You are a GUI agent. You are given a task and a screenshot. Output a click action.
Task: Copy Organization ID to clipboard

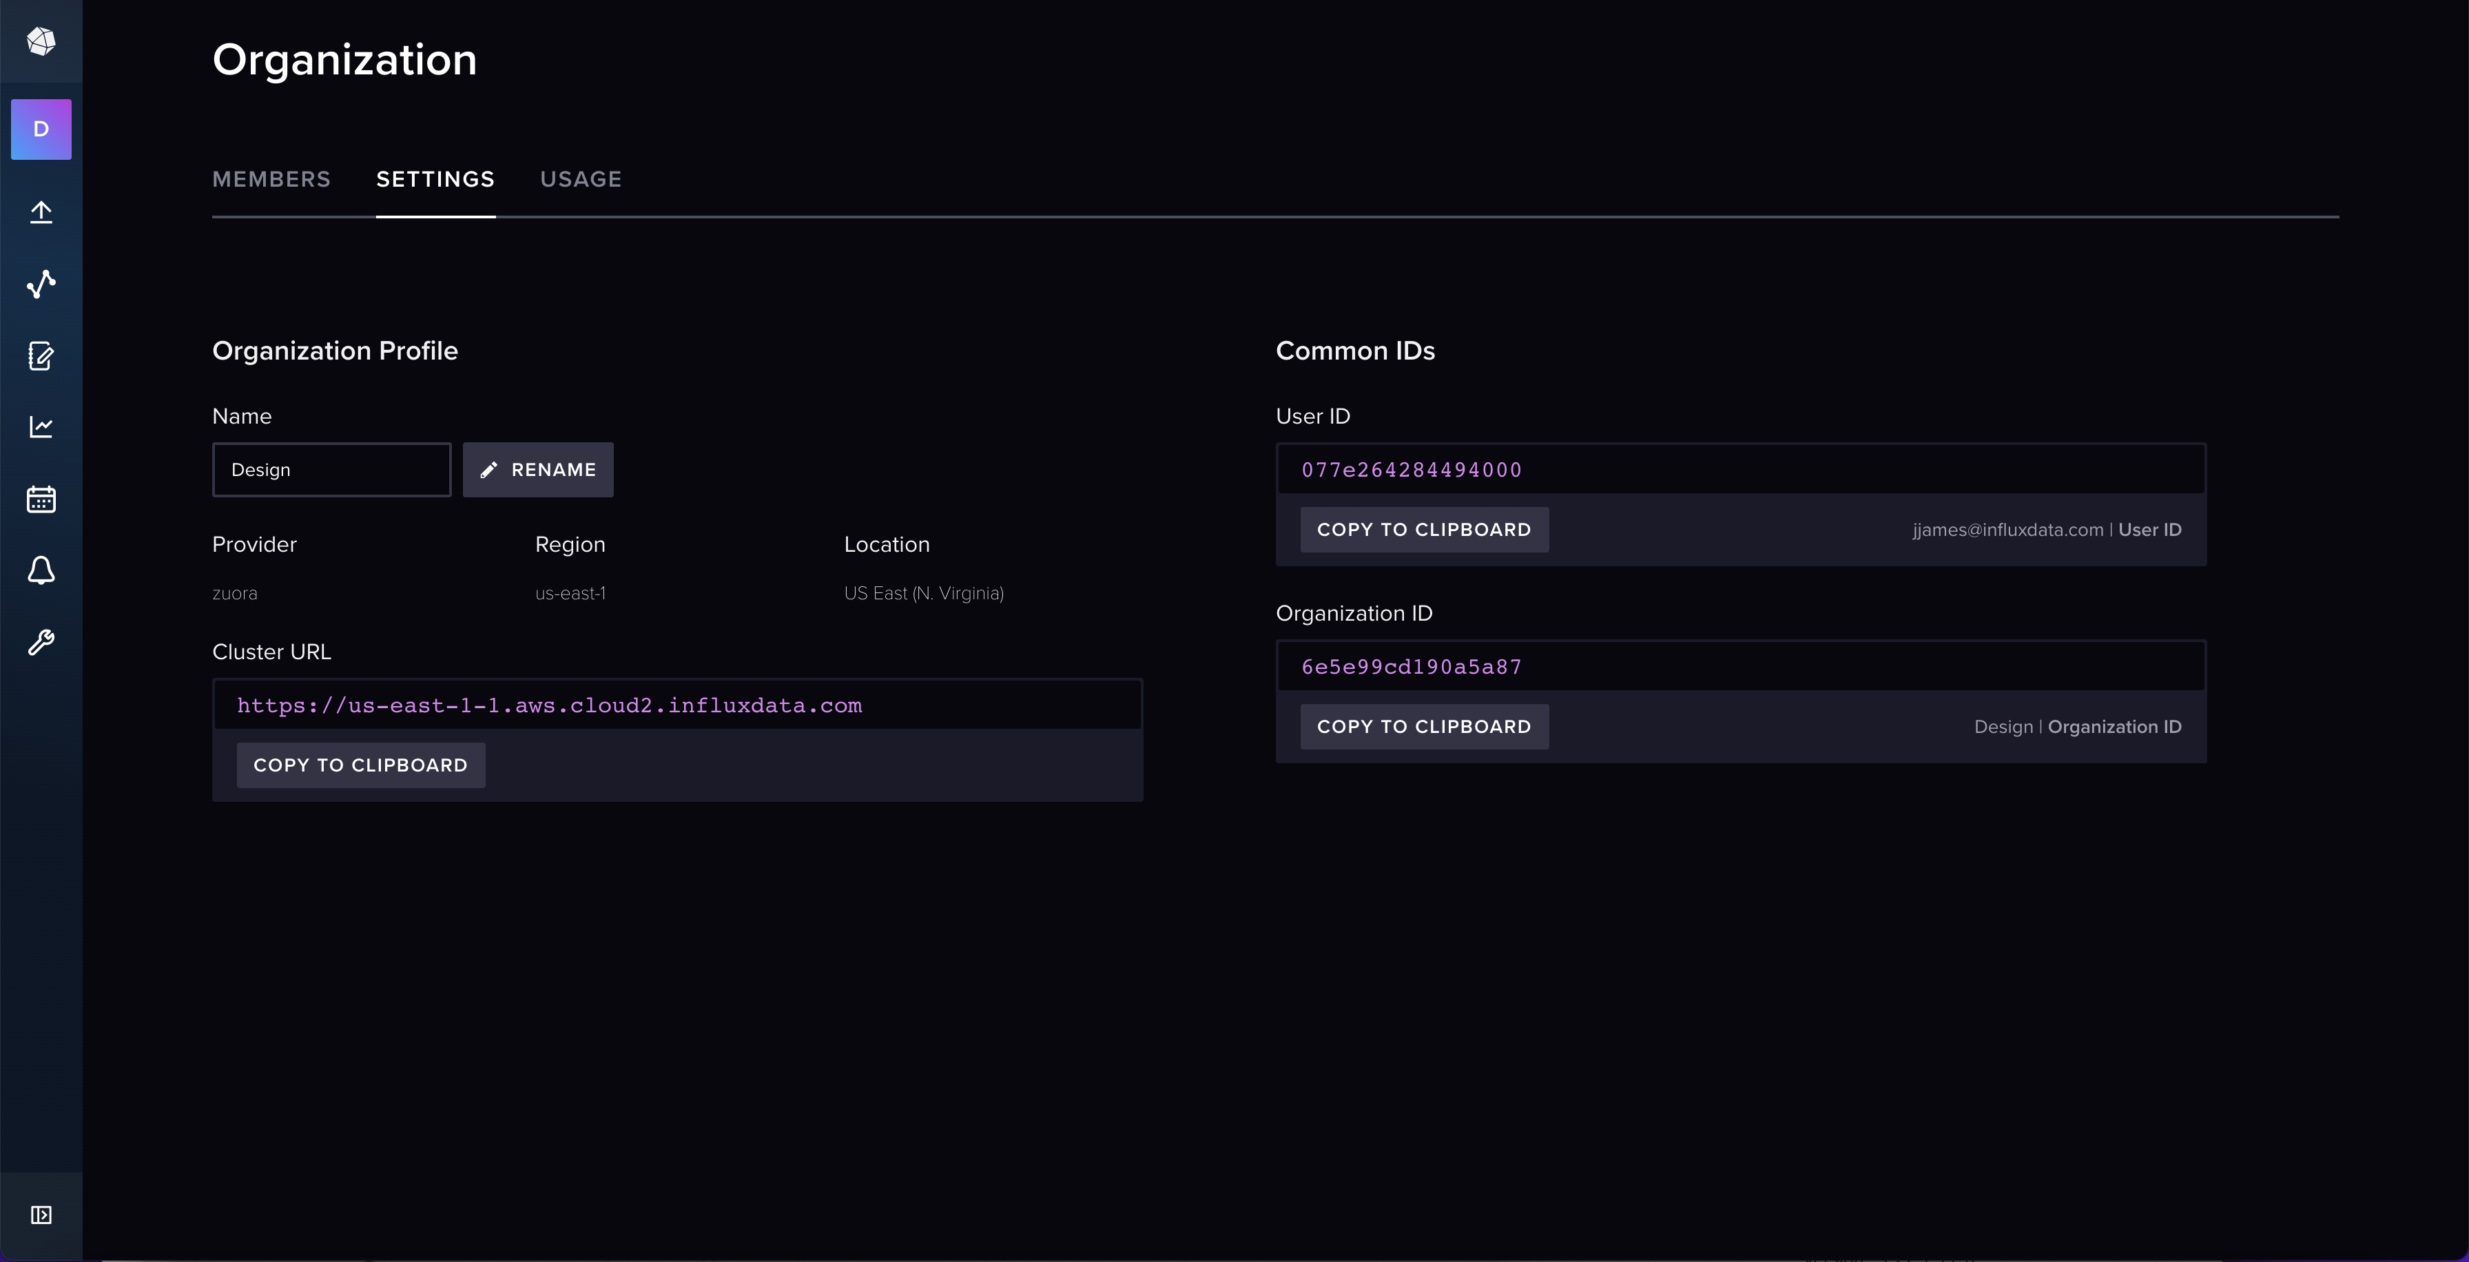1423,726
